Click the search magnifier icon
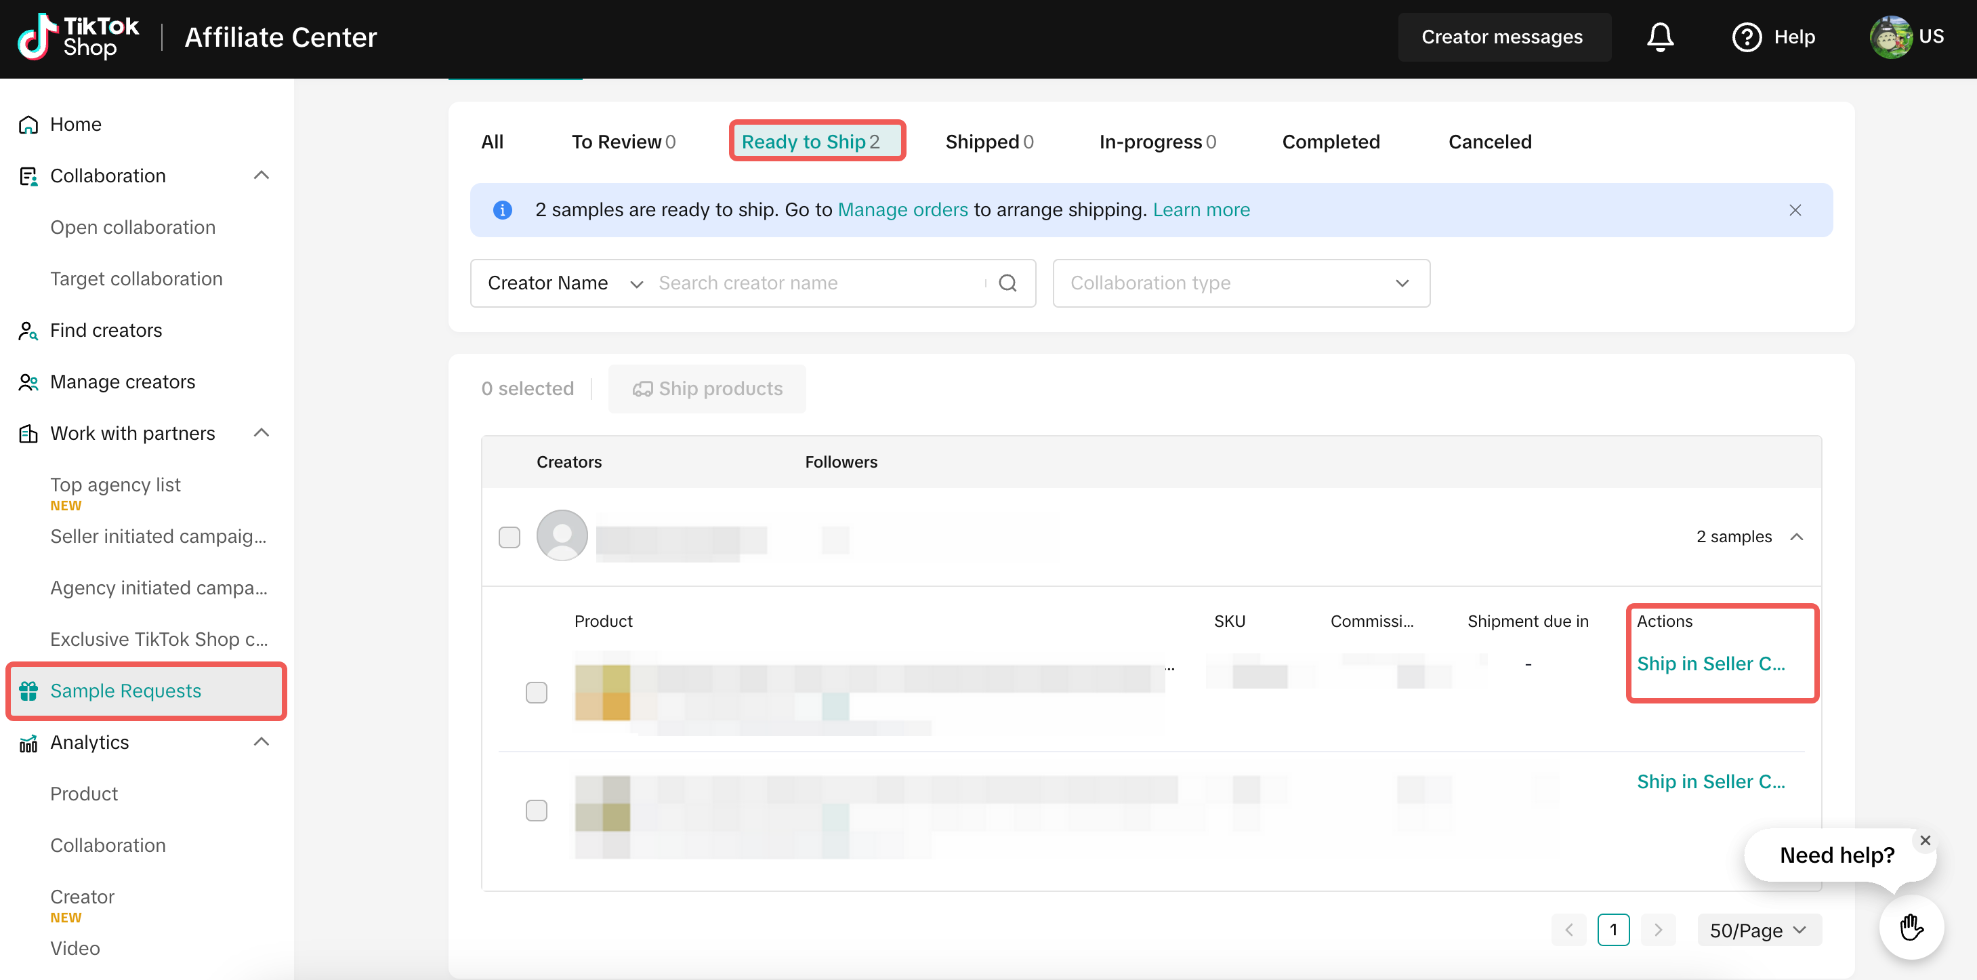The image size is (1977, 980). point(1007,283)
